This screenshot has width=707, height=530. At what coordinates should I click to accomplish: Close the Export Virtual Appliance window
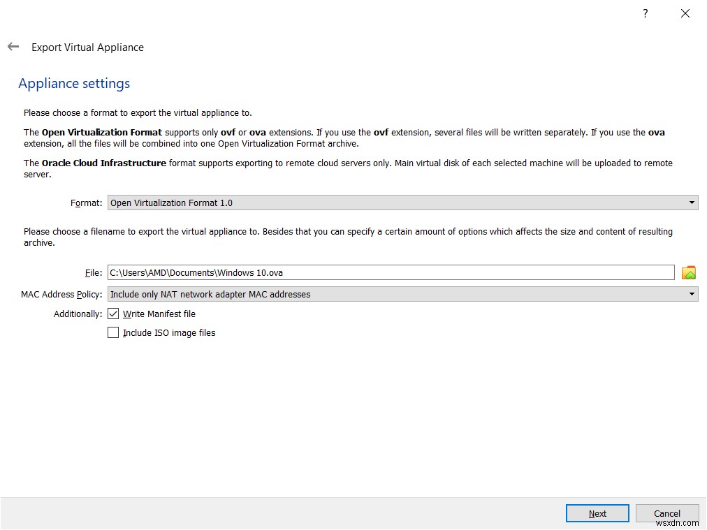coord(685,13)
